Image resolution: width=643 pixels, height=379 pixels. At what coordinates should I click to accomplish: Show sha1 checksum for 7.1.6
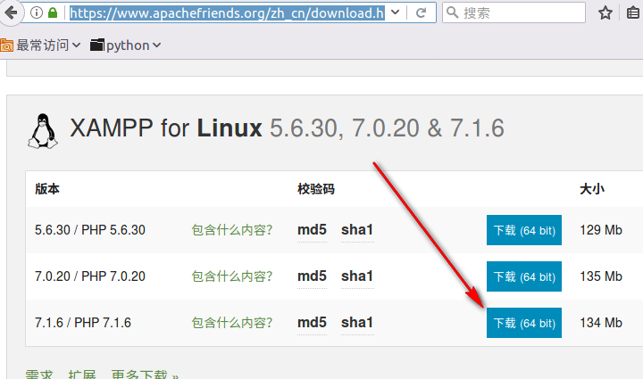tap(357, 323)
